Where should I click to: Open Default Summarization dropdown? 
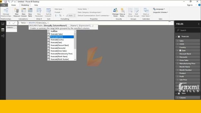[94, 15]
